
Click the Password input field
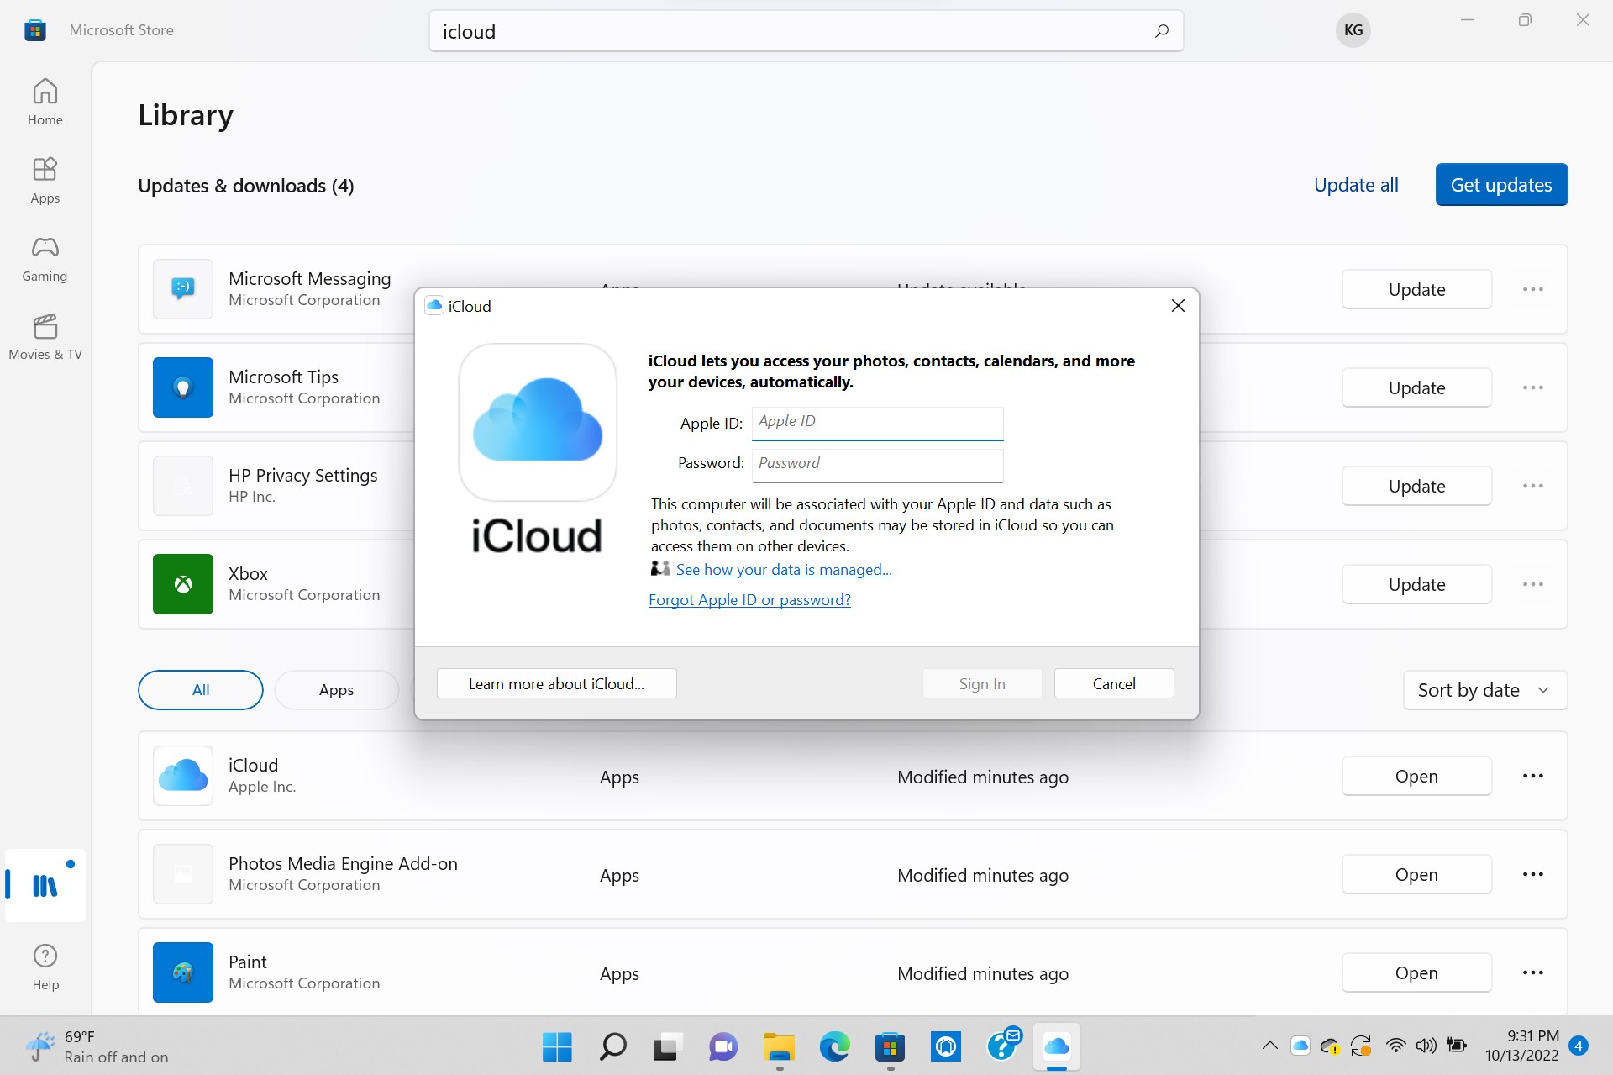pyautogui.click(x=877, y=465)
